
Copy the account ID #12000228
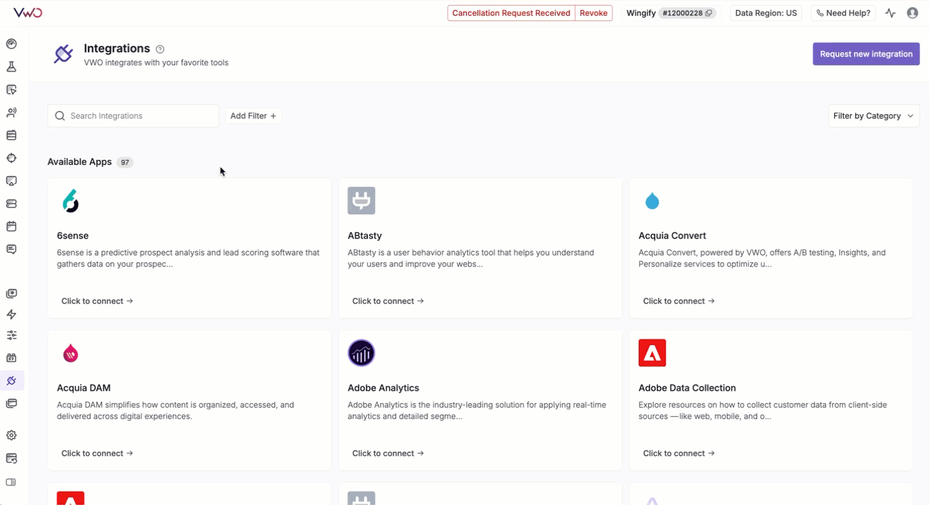pos(709,13)
